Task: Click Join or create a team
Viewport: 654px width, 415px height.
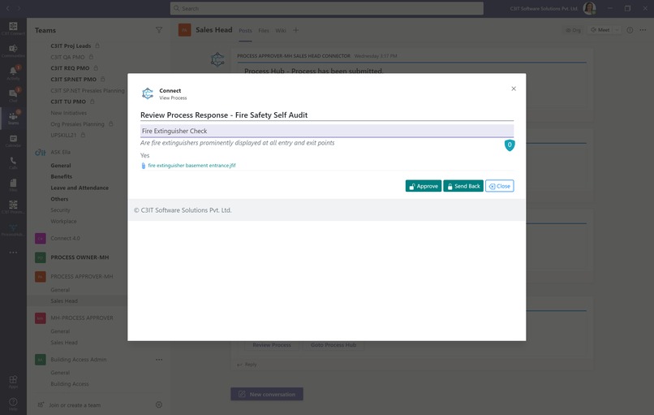Action: coord(75,405)
